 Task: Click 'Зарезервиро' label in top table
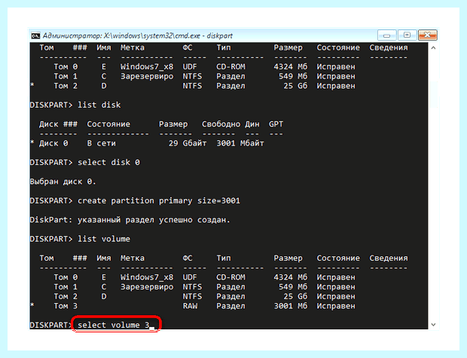[147, 76]
